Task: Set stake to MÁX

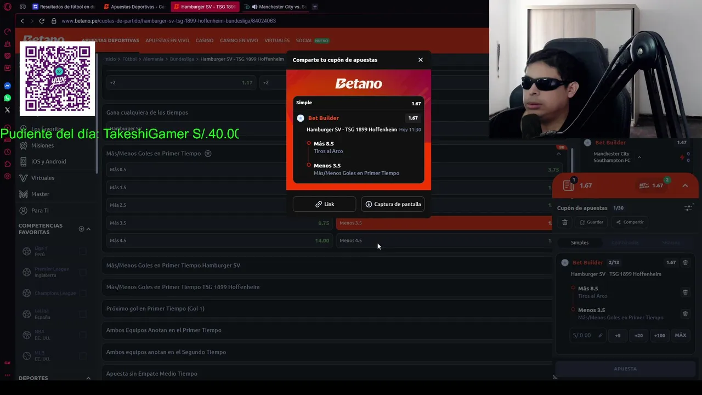Action: click(681, 335)
